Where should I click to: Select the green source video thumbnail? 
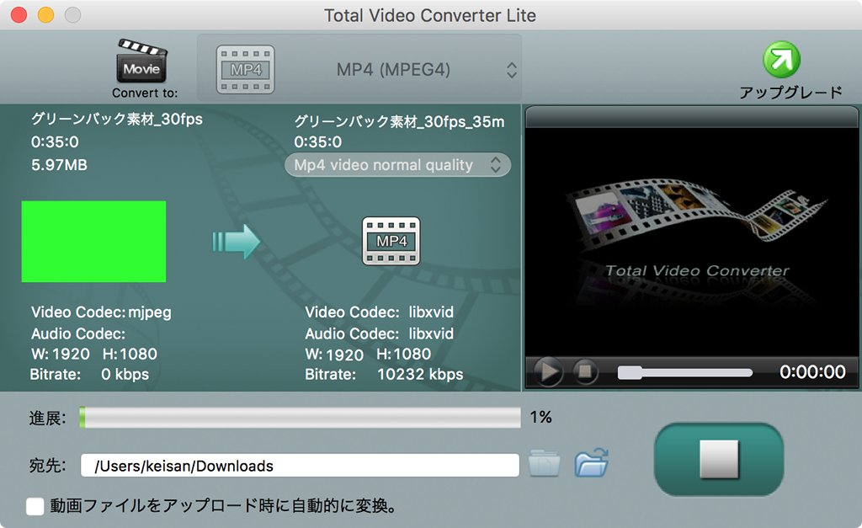[93, 242]
